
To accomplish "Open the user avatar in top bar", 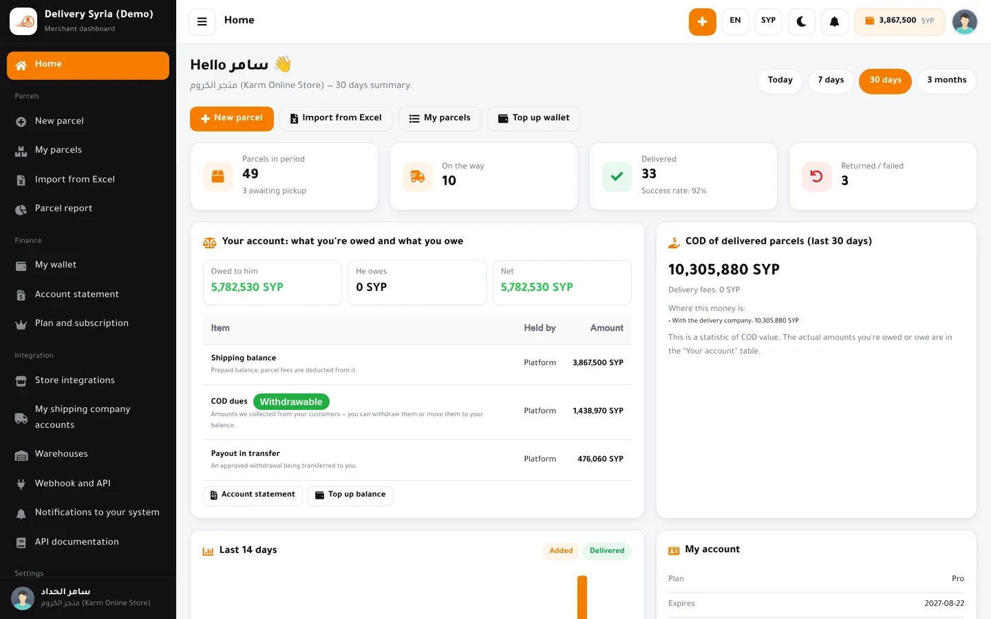I will tap(964, 21).
